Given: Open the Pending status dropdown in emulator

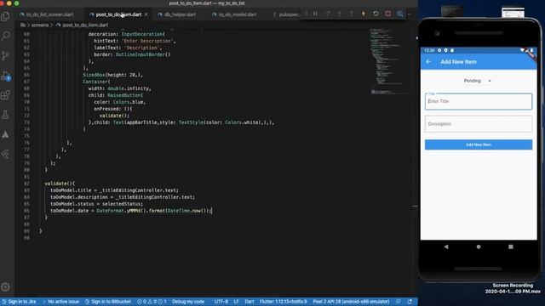Looking at the screenshot, I should coord(477,81).
